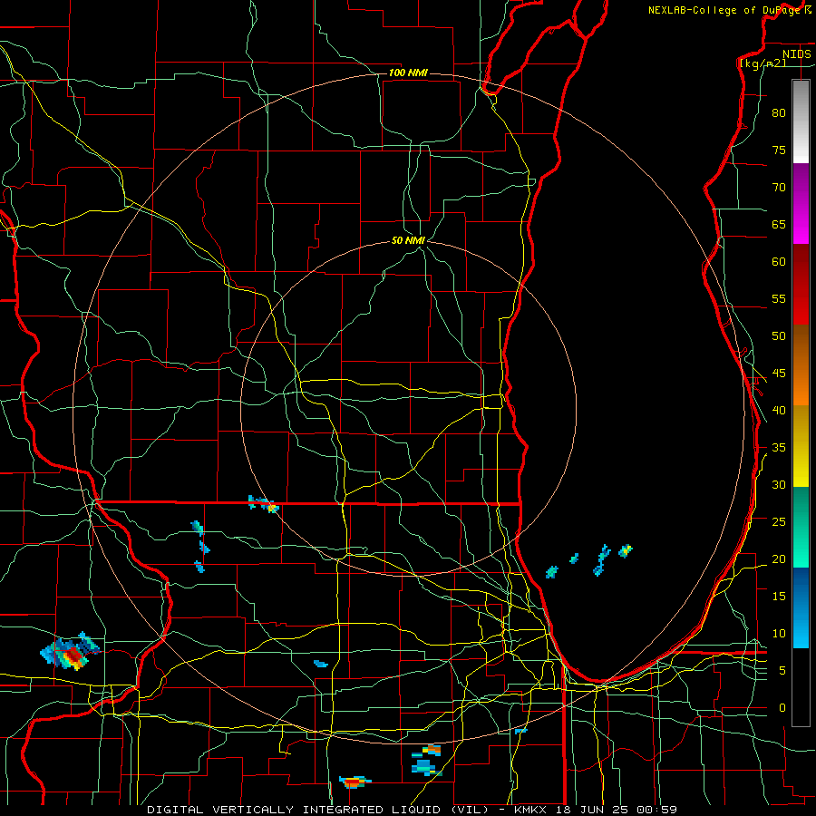This screenshot has width=816, height=816.
Task: Click the yellow-cored echo over Lake Michigan
Action: point(626,550)
